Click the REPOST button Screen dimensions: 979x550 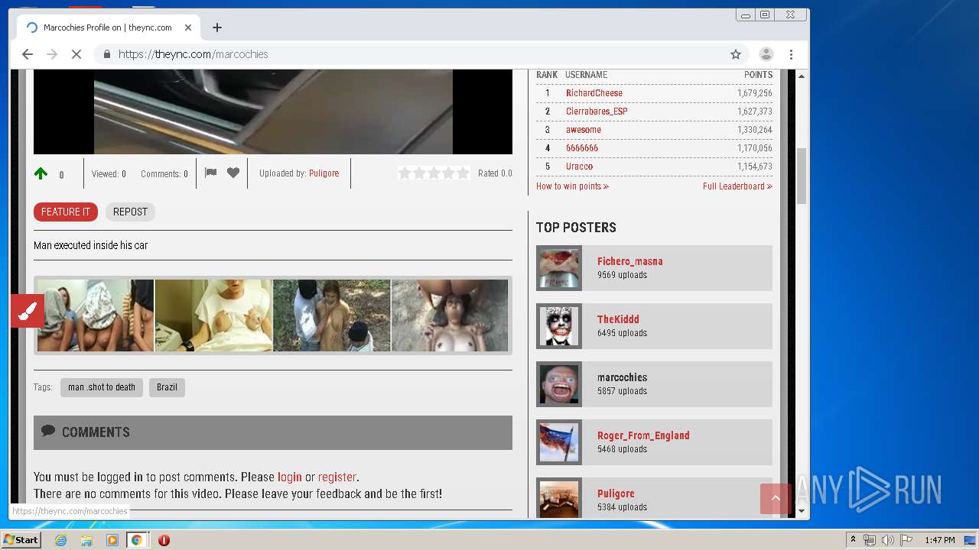[130, 212]
